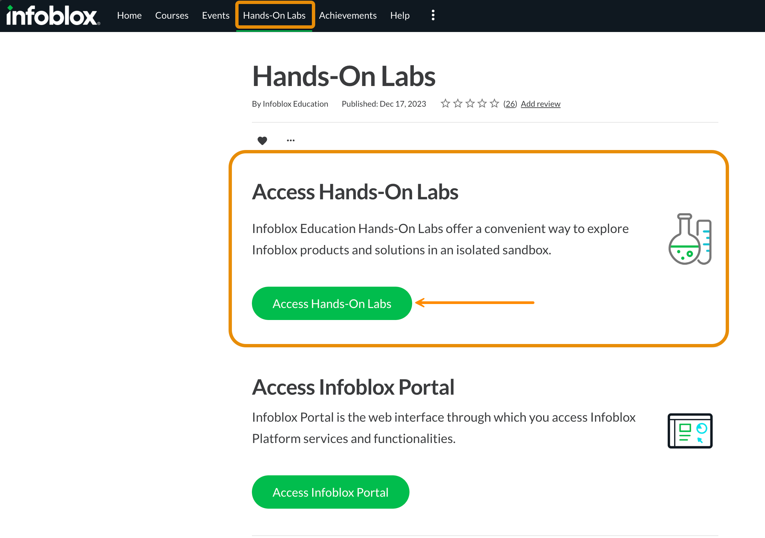765x538 pixels.
Task: Click the Hands-On Labs page title
Action: pyautogui.click(x=344, y=76)
